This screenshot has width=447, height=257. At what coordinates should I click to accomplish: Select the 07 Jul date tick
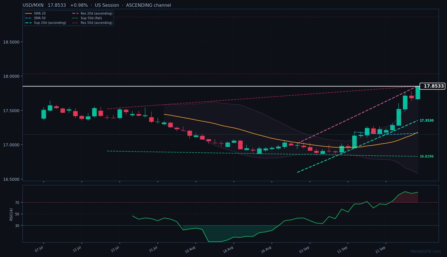39,249
